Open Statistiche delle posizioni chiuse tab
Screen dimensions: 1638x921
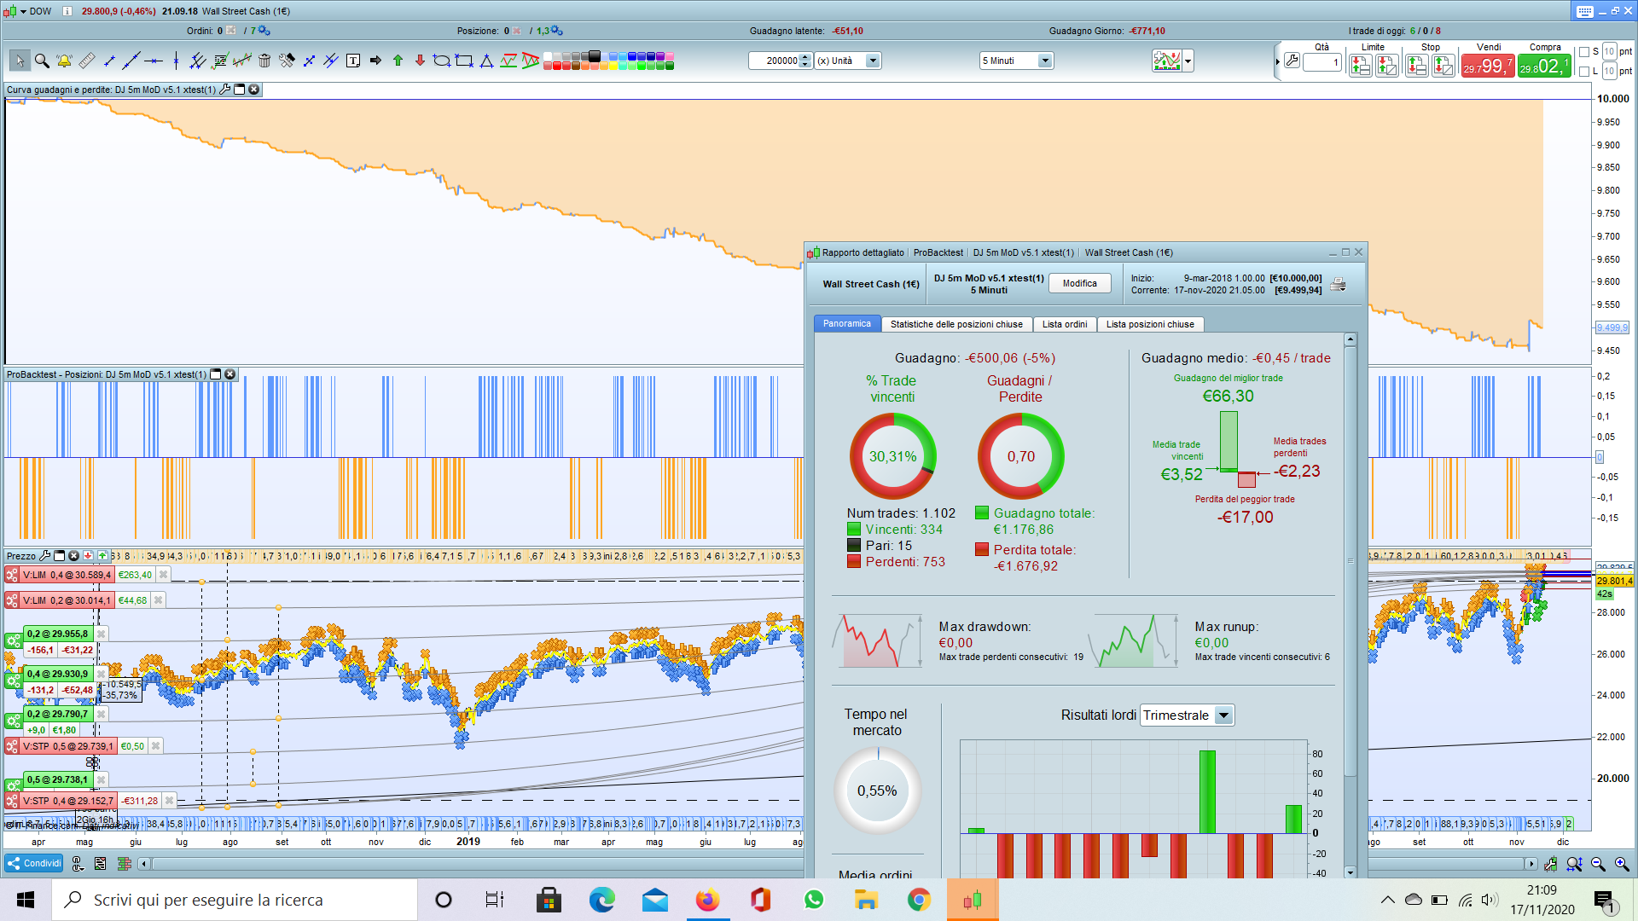click(x=955, y=324)
